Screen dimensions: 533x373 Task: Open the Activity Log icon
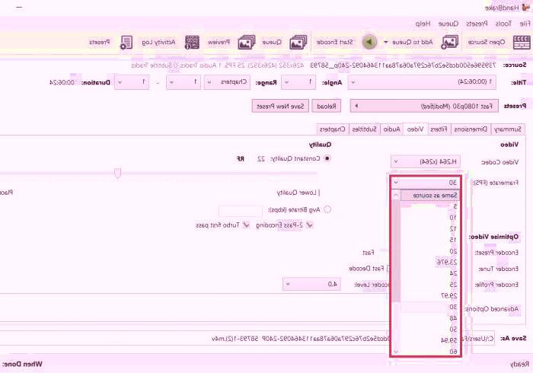click(x=192, y=43)
